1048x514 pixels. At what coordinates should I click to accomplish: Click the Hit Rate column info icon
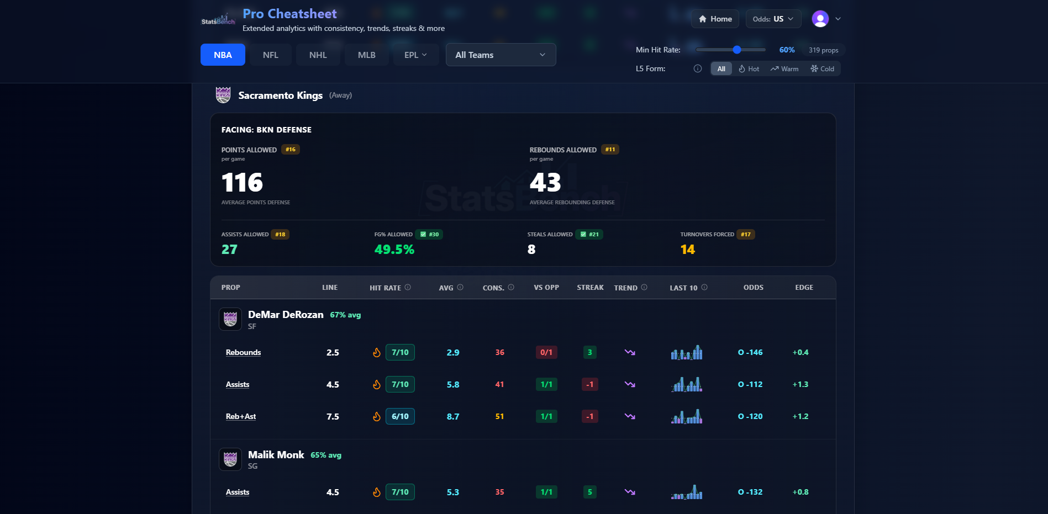[x=408, y=287]
